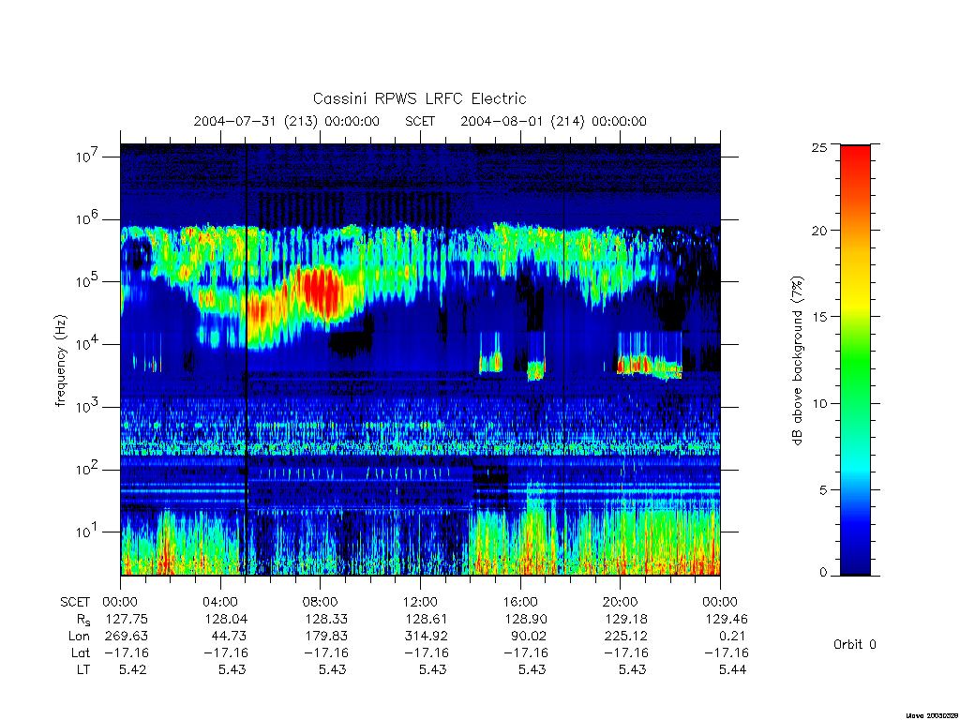Screen dimensions: 960x720
Task: Click the 20 value on the color scale
Action: (819, 231)
